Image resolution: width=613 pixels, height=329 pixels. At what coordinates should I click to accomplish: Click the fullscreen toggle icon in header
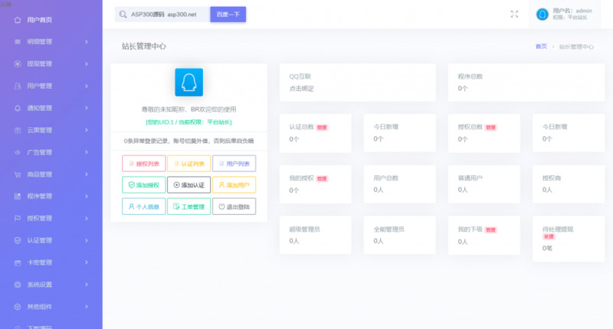tap(514, 14)
